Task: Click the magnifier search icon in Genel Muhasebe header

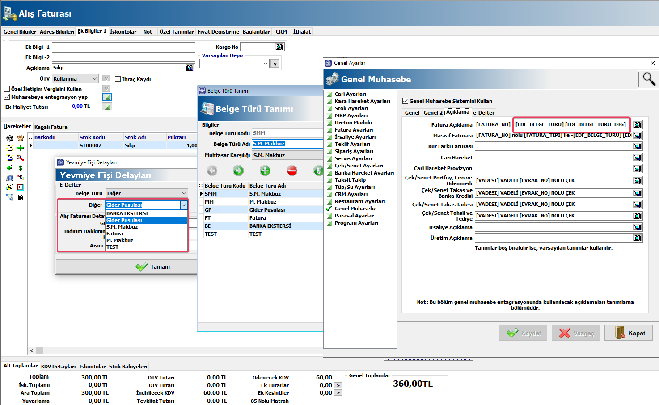Action: pos(649,79)
